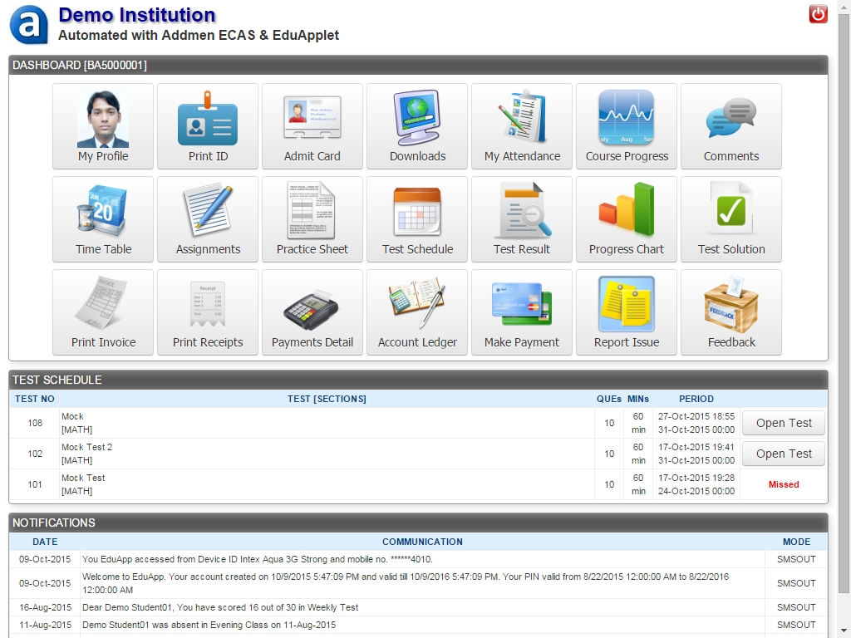
Task: Click the 16-Aug-2015 date cell
Action: coord(45,607)
